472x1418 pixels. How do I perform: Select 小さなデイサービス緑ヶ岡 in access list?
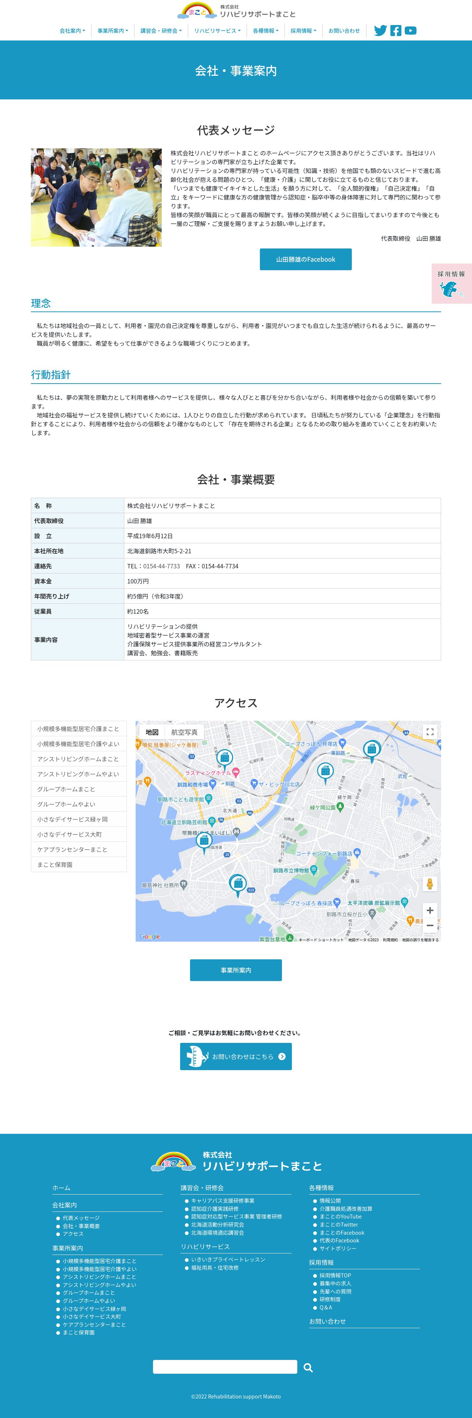point(79,820)
